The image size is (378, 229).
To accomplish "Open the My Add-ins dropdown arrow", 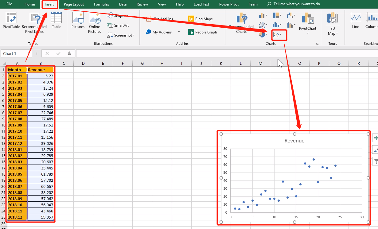I will pos(179,32).
